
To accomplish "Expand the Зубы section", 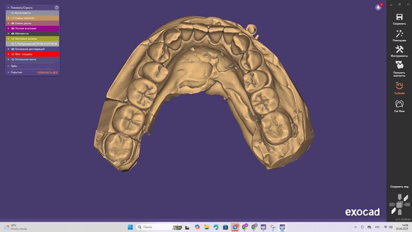I will tap(8, 66).
